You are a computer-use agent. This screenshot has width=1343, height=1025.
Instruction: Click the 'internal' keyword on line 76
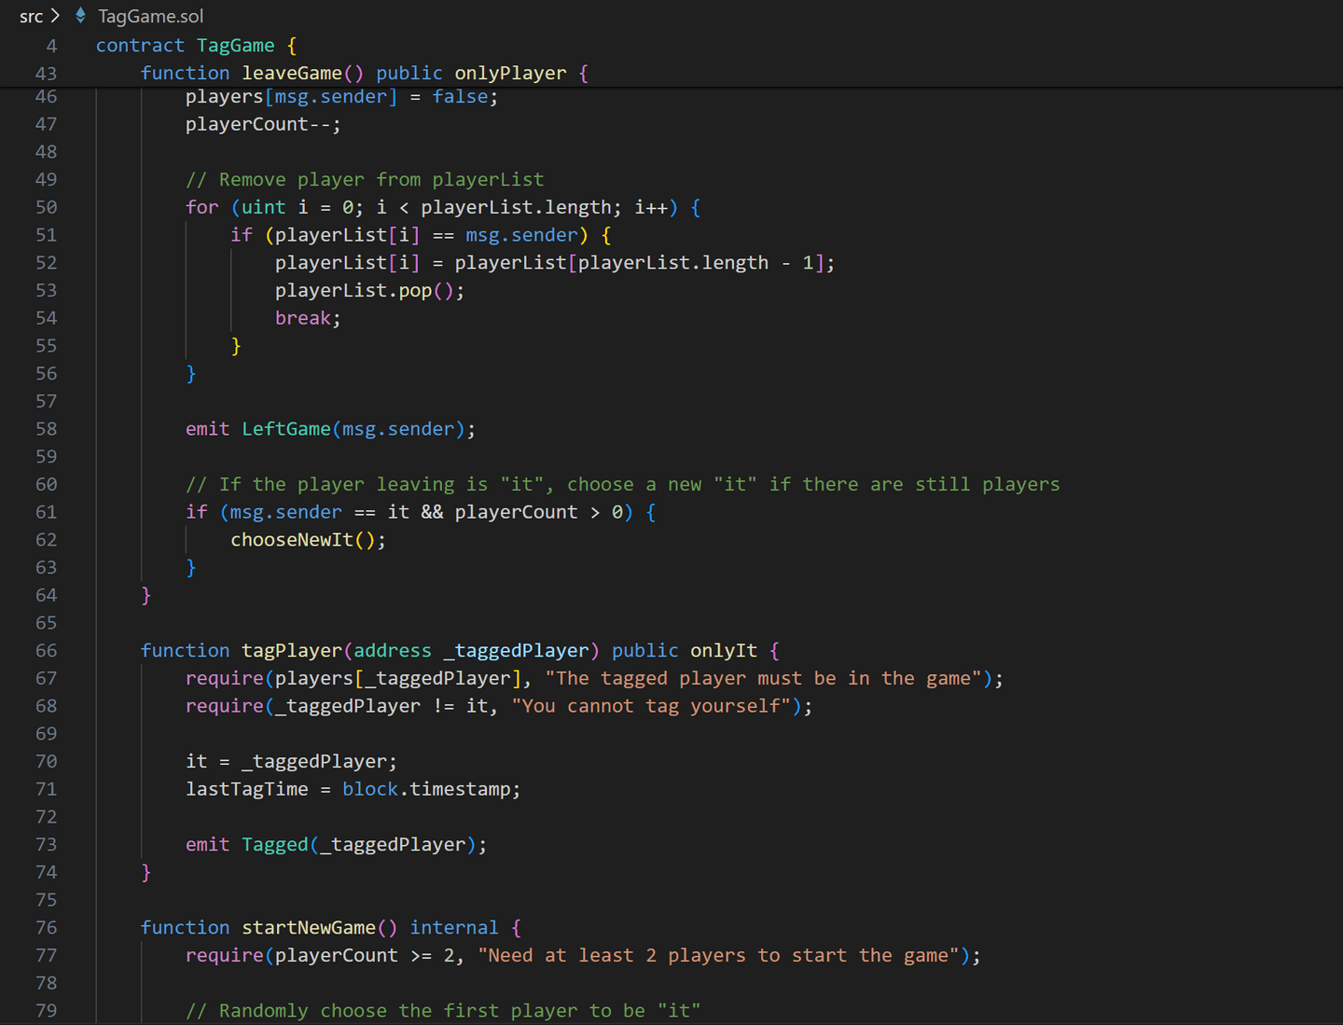click(x=454, y=927)
